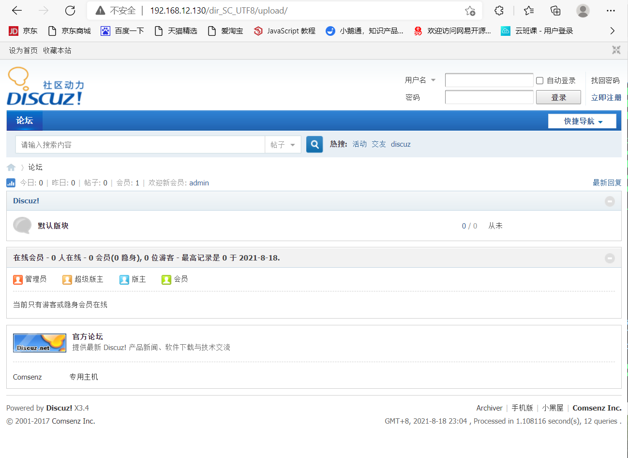Click the Discuz! 社区动力 logo

45,87
